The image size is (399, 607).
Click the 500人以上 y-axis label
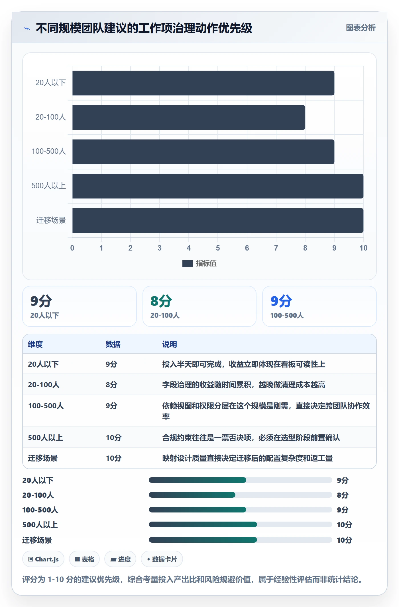point(48,186)
